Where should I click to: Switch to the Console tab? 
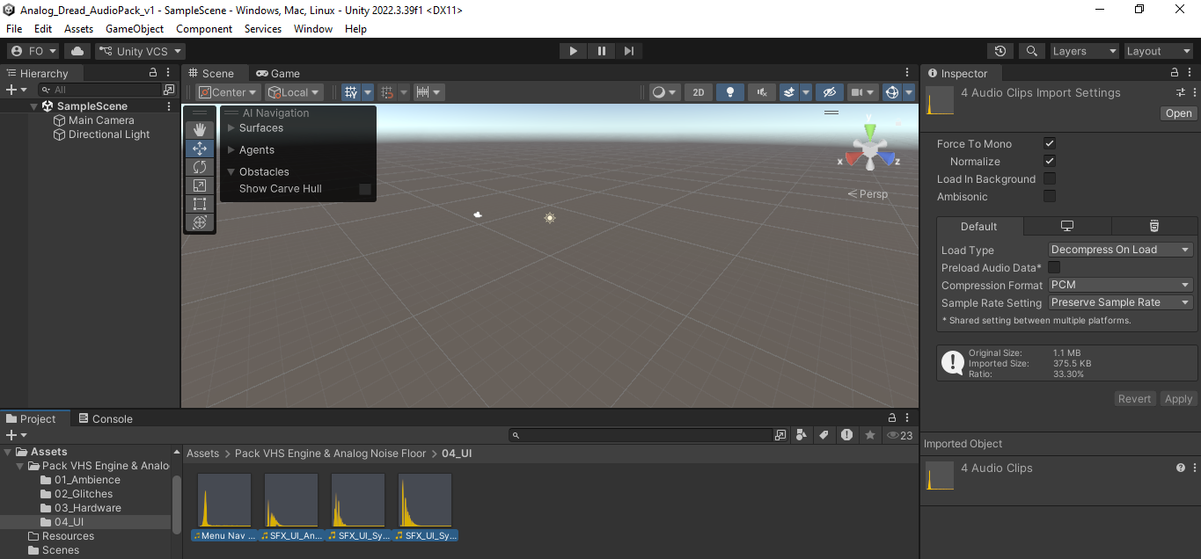(x=106, y=419)
